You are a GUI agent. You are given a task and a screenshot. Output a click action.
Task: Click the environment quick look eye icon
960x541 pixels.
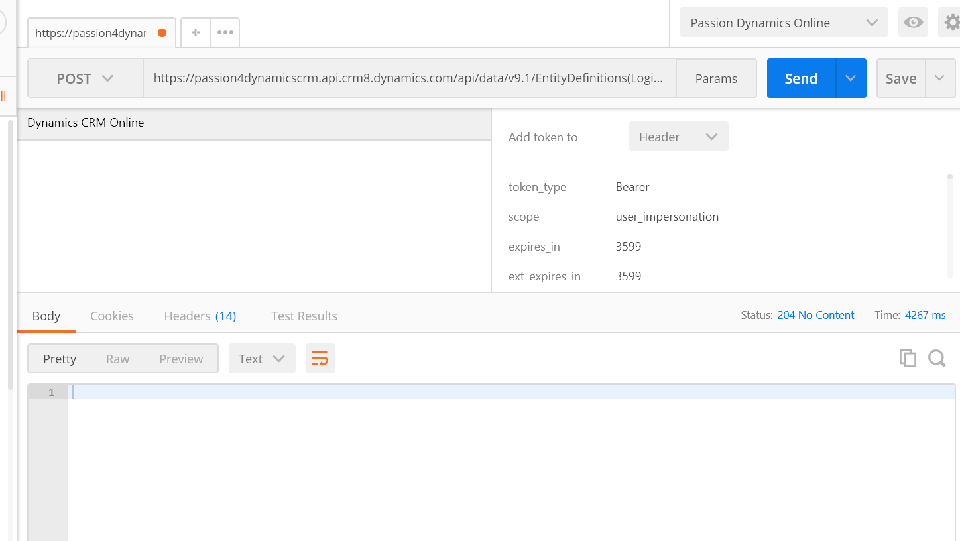pos(913,23)
